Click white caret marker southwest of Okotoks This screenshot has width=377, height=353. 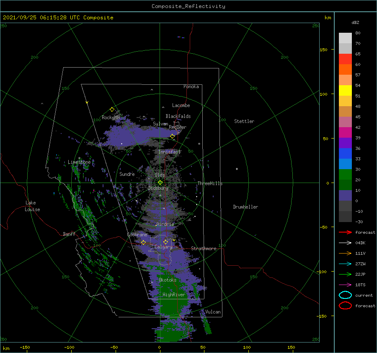pyautogui.click(x=151, y=282)
